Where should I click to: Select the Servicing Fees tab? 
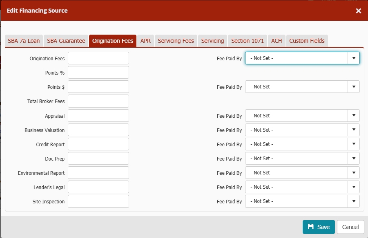(176, 41)
